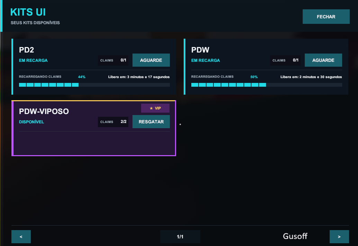The width and height of the screenshot is (358, 246).
Task: Click AGUARDE button on PDW kit
Action: pos(323,60)
